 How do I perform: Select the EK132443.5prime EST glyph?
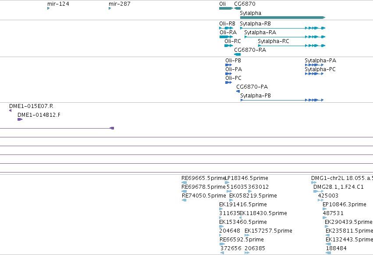tap(328, 244)
